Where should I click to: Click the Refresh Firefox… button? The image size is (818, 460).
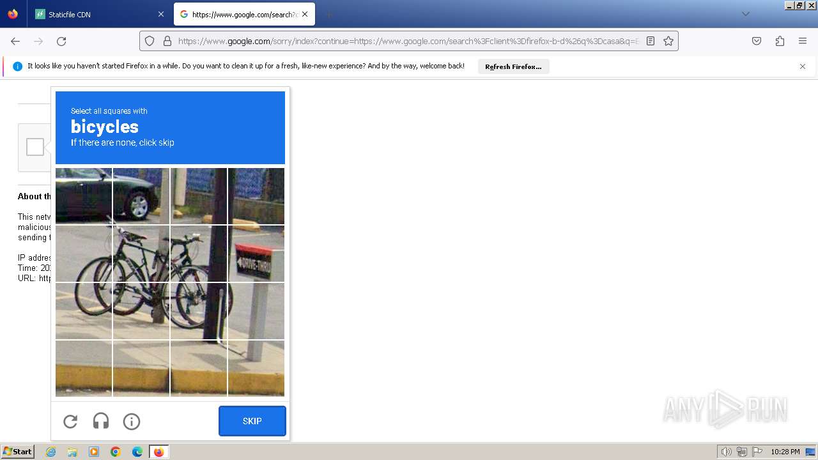point(513,66)
